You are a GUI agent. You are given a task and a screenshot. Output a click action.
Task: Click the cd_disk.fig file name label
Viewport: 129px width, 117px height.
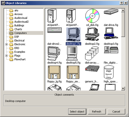pyautogui.click(x=92, y=25)
